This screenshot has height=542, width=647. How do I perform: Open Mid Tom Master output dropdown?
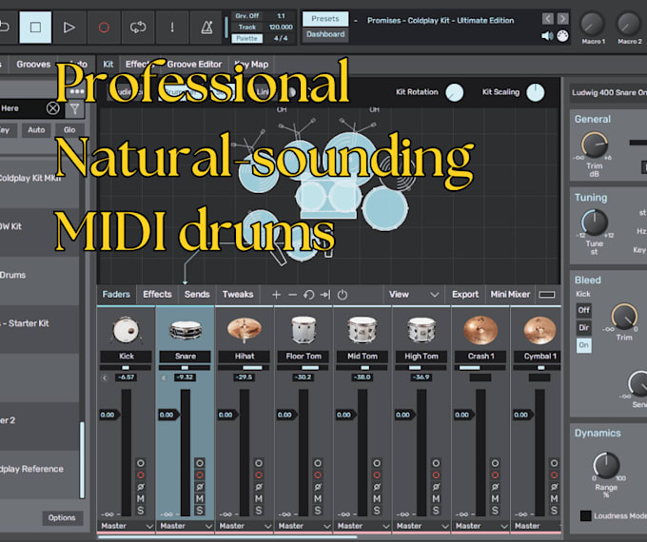tap(363, 526)
